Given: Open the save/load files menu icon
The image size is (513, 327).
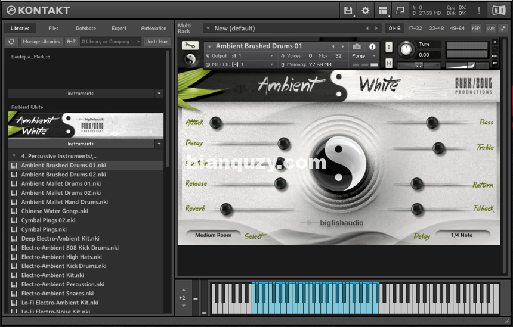Looking at the screenshot, I should (x=348, y=11).
